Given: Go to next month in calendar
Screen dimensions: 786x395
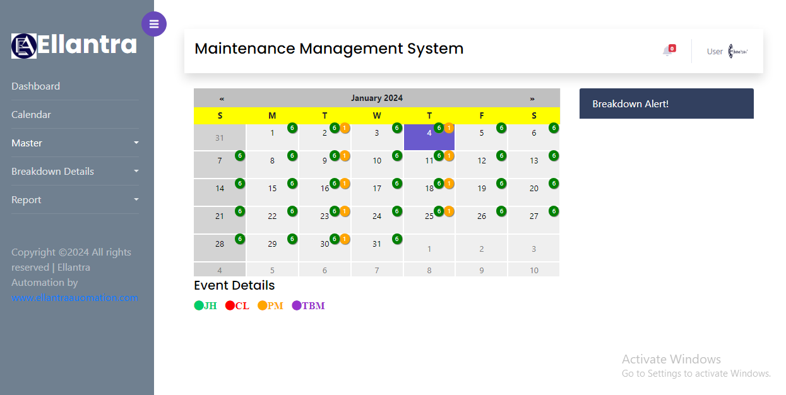Looking at the screenshot, I should click(532, 98).
